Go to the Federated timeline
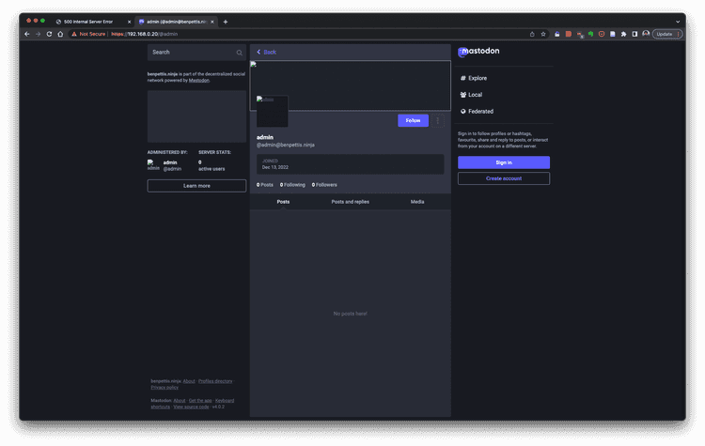 pyautogui.click(x=477, y=112)
